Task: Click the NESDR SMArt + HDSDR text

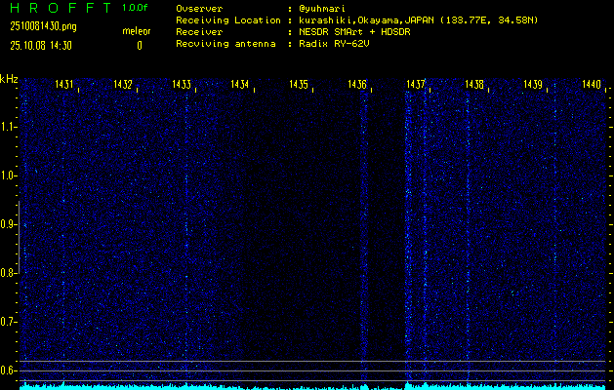Action: (354, 32)
